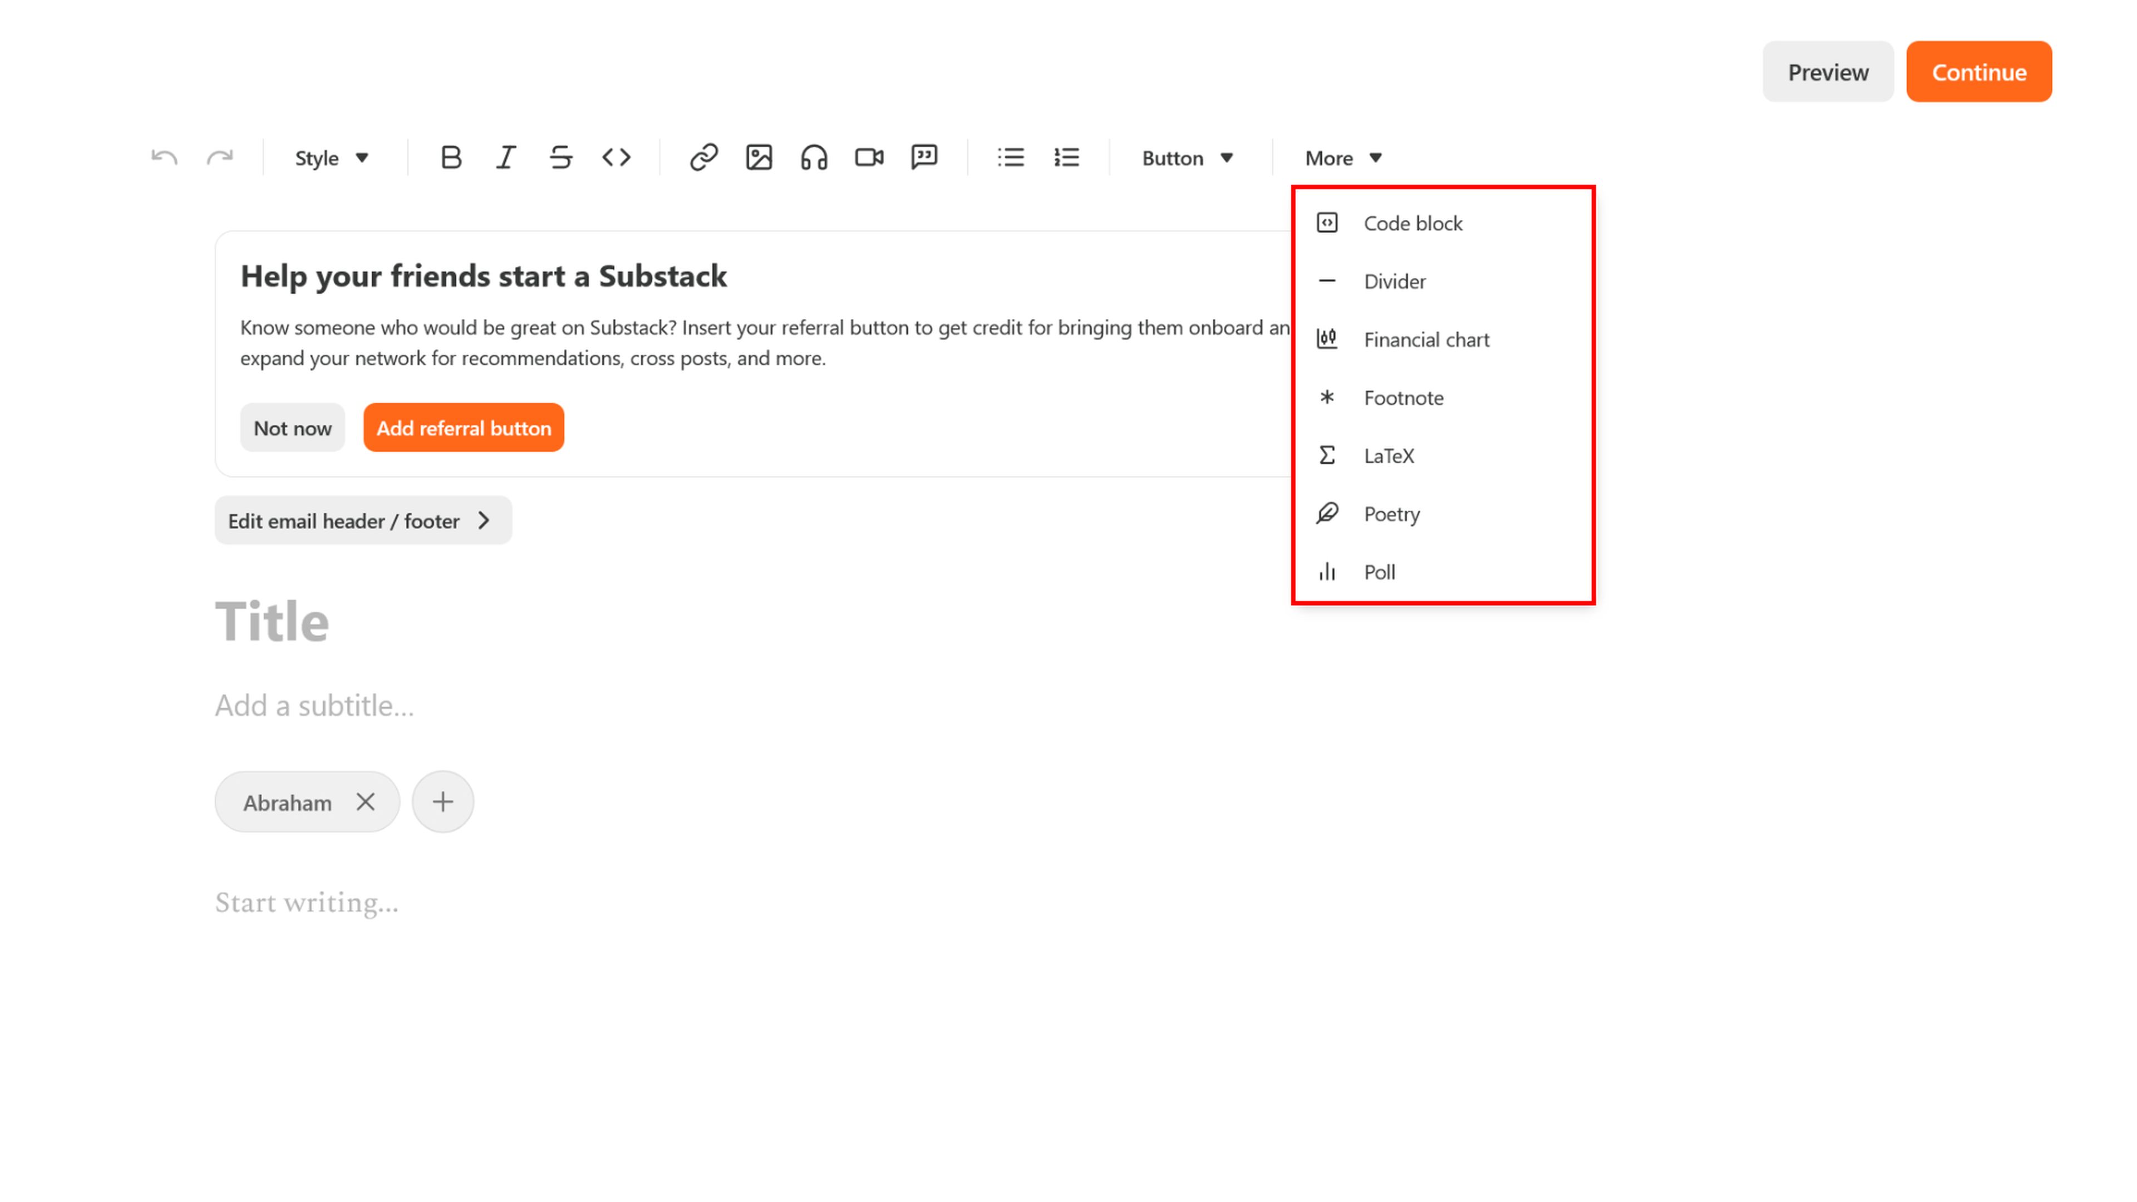Insert a pull quote with the quote bubble icon
Image resolution: width=2137 pixels, height=1202 pixels.
click(923, 157)
